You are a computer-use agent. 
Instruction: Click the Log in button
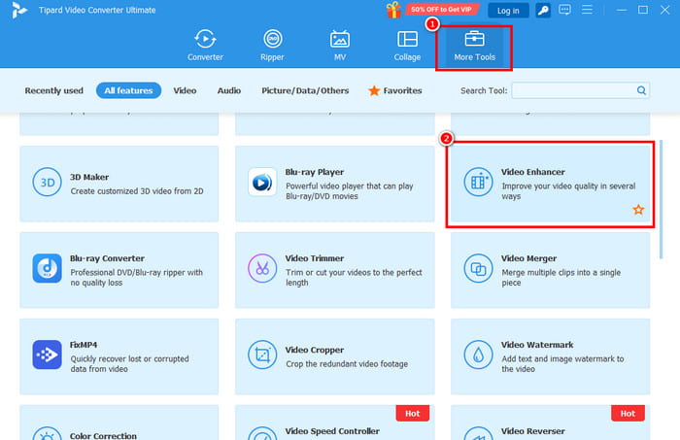pos(508,11)
